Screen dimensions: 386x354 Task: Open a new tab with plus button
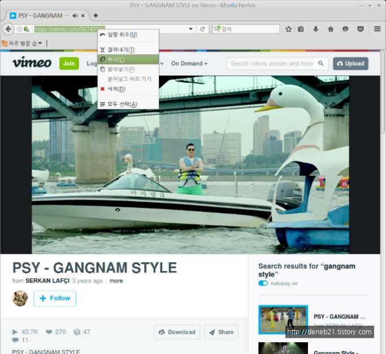point(96,15)
